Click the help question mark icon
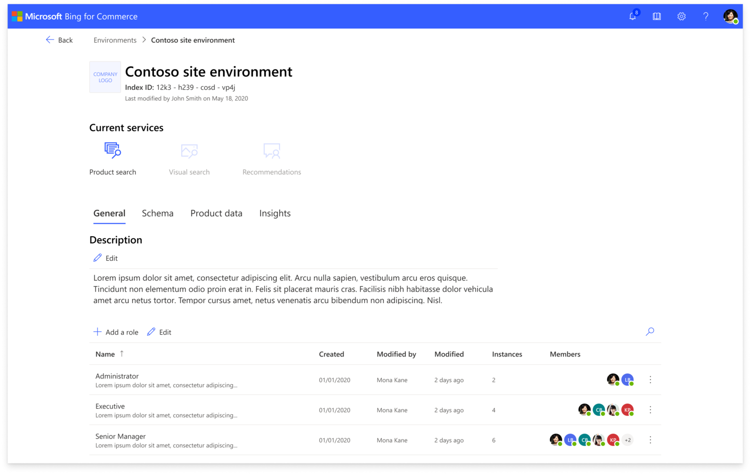Screen dimensions: 750x474 click(x=705, y=16)
